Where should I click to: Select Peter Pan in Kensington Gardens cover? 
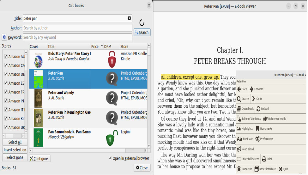[x=38, y=118]
